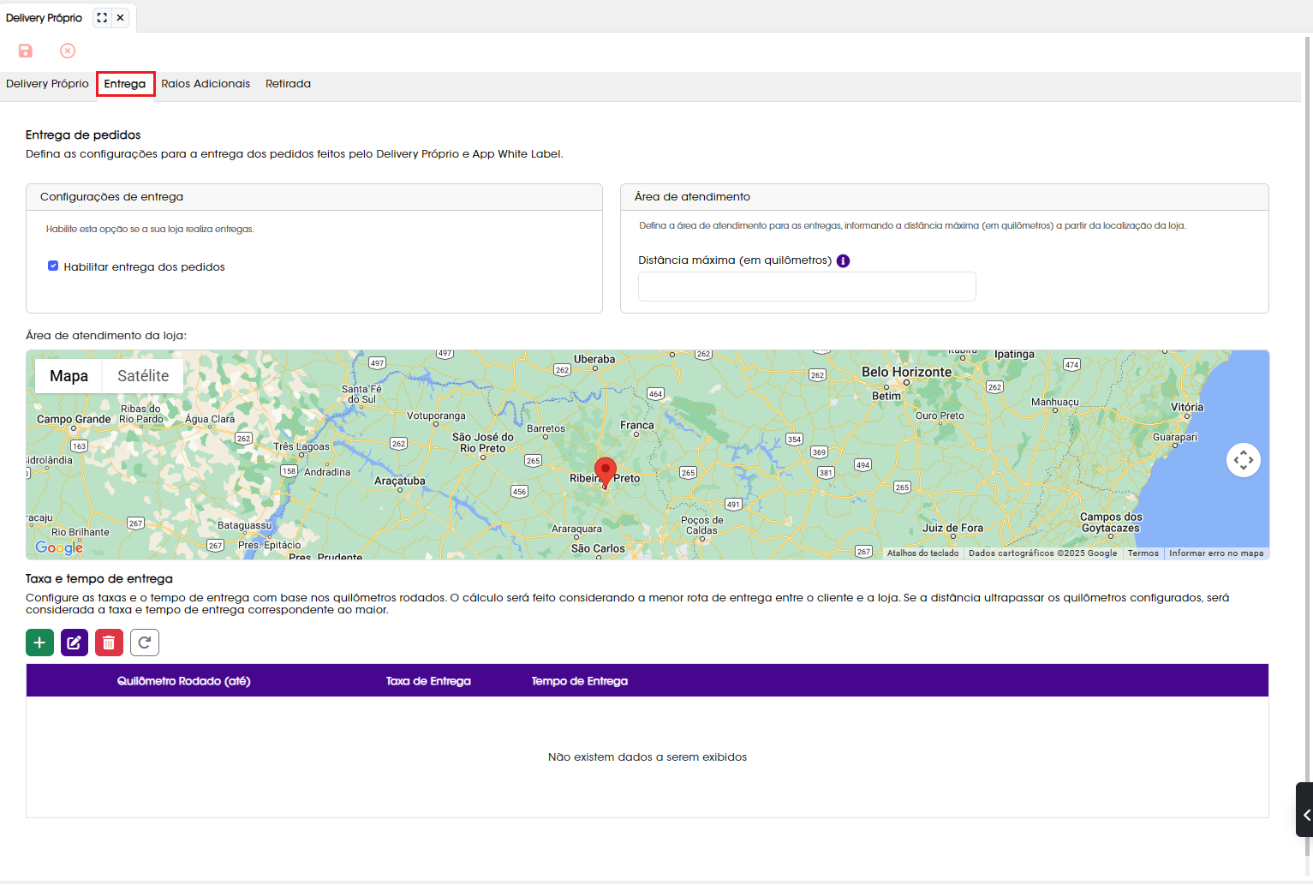This screenshot has height=885, width=1313.
Task: Click Informar erro no mapa link
Action: pos(1216,553)
